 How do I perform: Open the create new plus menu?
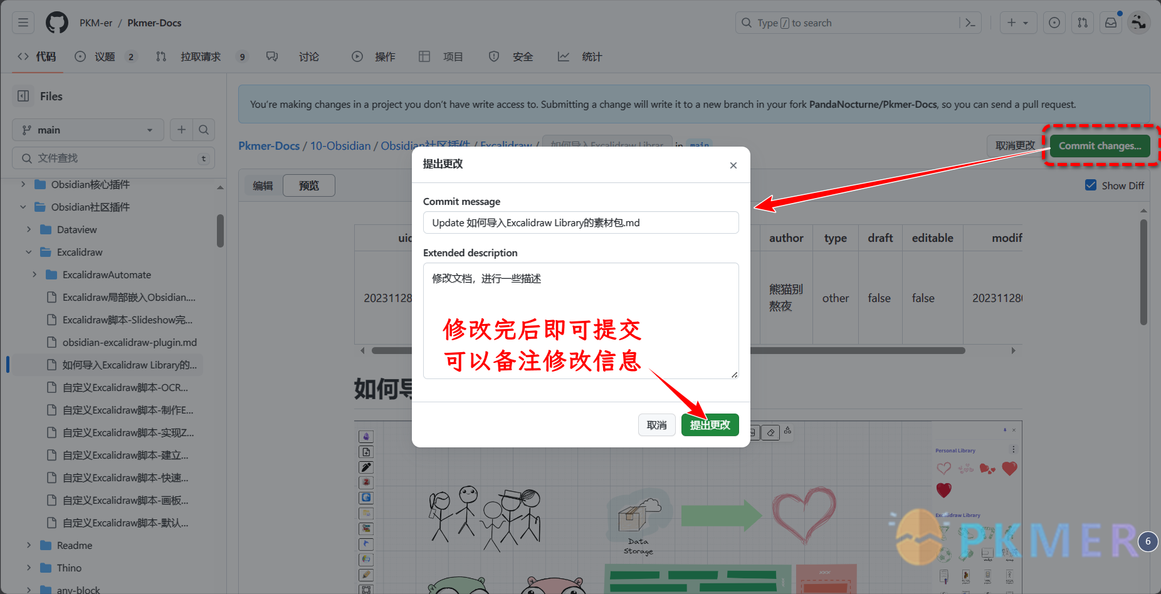pos(1018,23)
